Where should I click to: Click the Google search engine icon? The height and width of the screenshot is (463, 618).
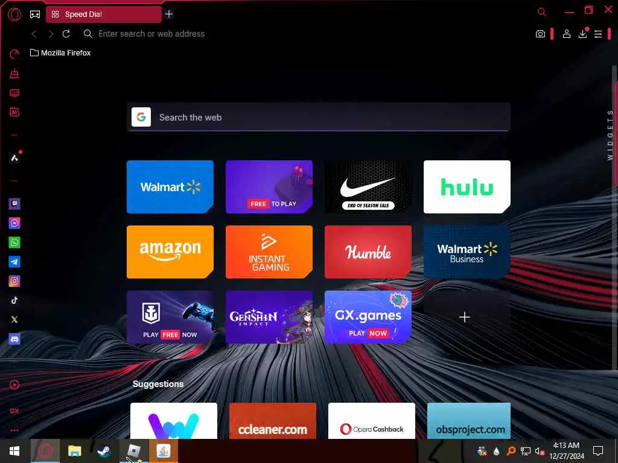tap(141, 117)
